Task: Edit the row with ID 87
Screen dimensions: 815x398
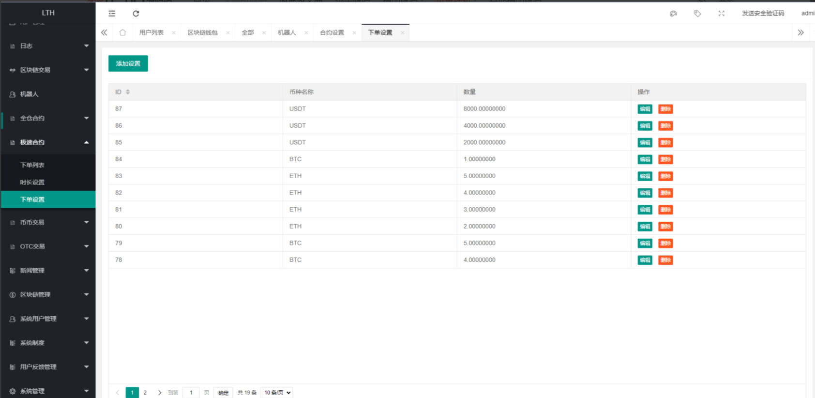Action: point(645,109)
